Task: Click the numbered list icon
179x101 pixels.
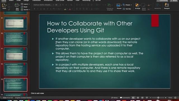Action: pos(82,5)
